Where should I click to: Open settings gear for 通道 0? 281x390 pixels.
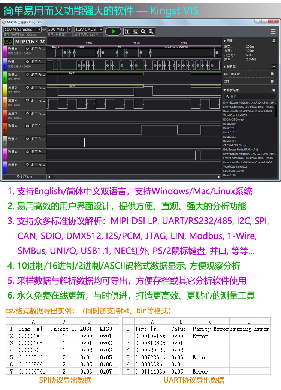[28, 49]
